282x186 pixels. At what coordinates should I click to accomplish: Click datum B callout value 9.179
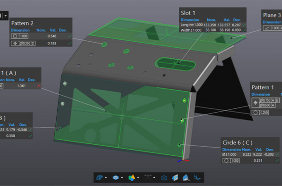pyautogui.click(x=10, y=130)
